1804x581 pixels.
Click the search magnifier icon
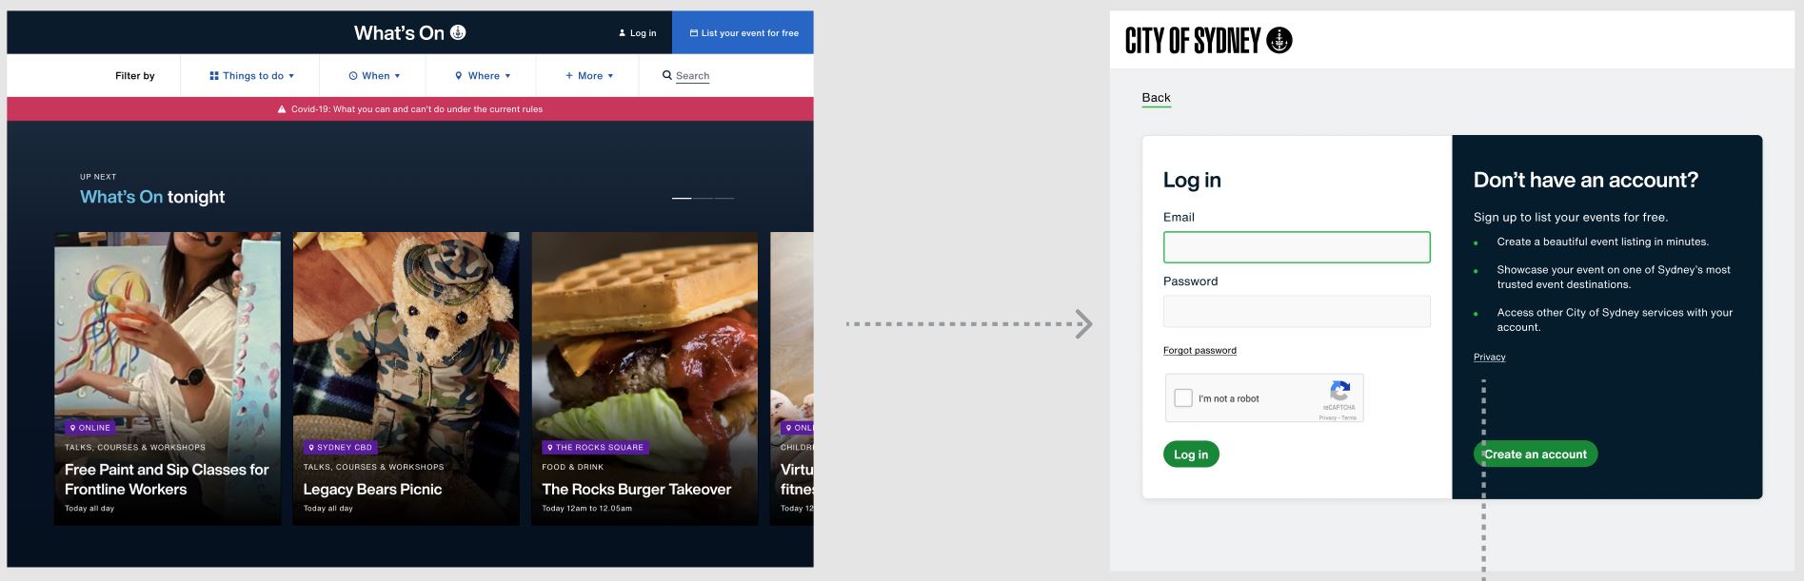[667, 75]
